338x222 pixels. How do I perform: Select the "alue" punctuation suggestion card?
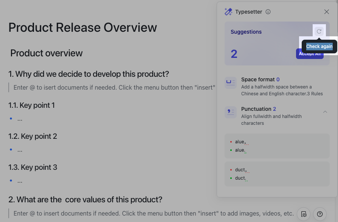pos(277,146)
